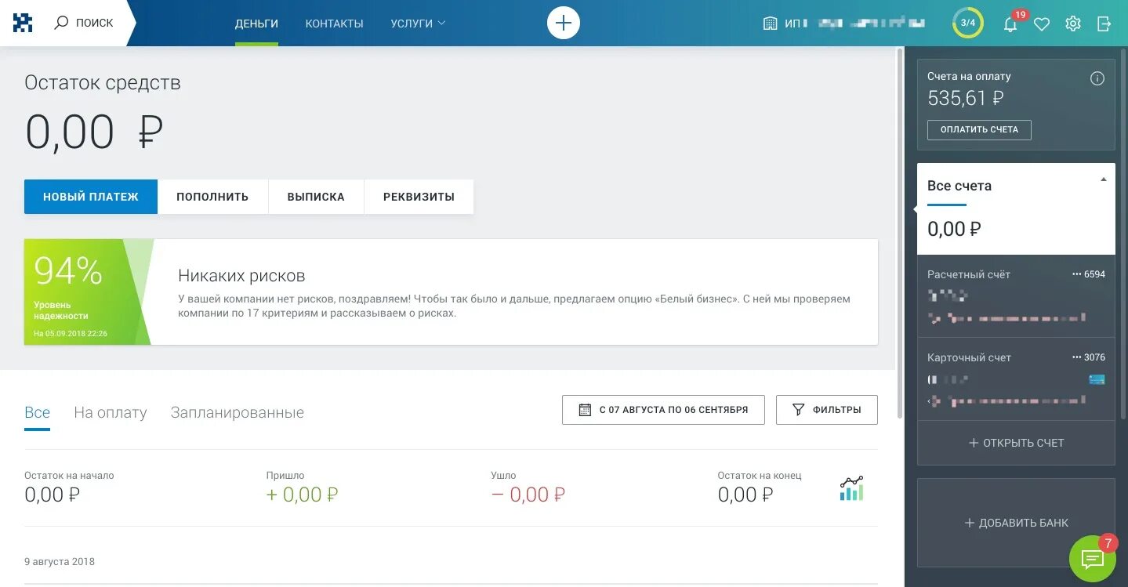Click the 9 августа 2018 date label
This screenshot has width=1128, height=587.
(60, 562)
